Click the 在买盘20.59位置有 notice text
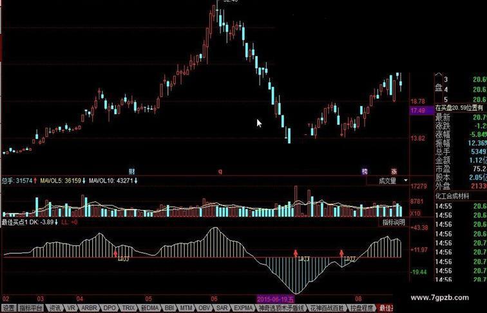The height and width of the screenshot is (313, 487). point(459,107)
